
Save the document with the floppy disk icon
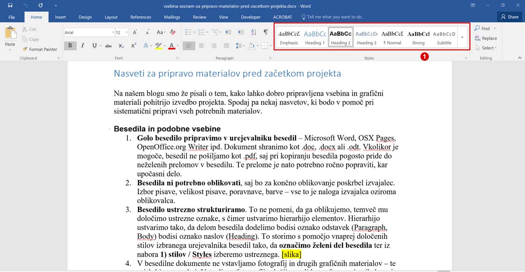(x=10, y=5)
